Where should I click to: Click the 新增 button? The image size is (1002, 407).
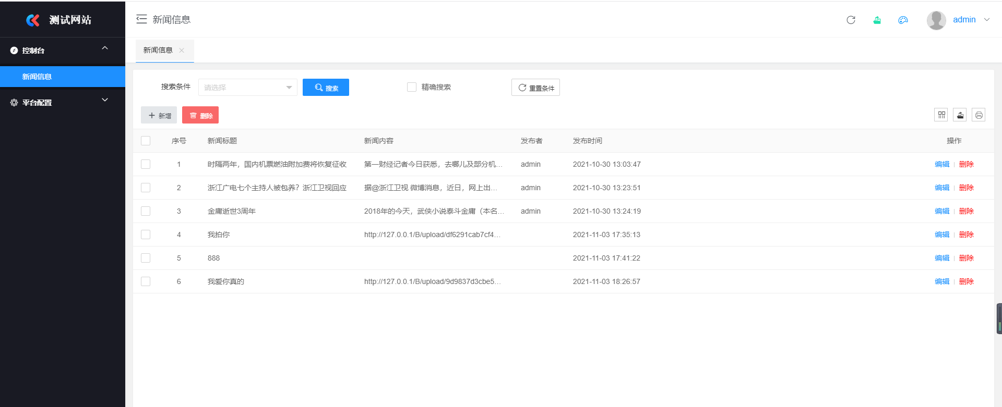tap(159, 115)
